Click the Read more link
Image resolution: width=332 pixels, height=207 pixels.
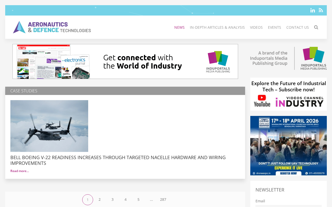[20, 171]
